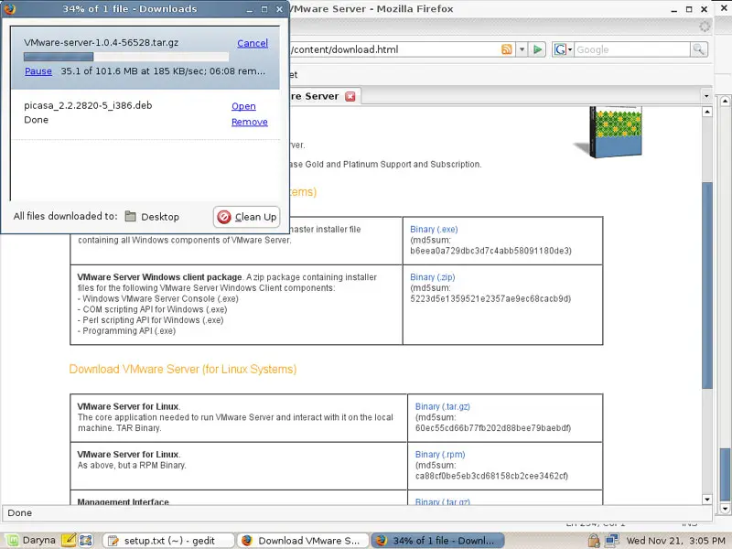This screenshot has width=732, height=549.
Task: Click the 'Done' status bar text
Action: 19,513
